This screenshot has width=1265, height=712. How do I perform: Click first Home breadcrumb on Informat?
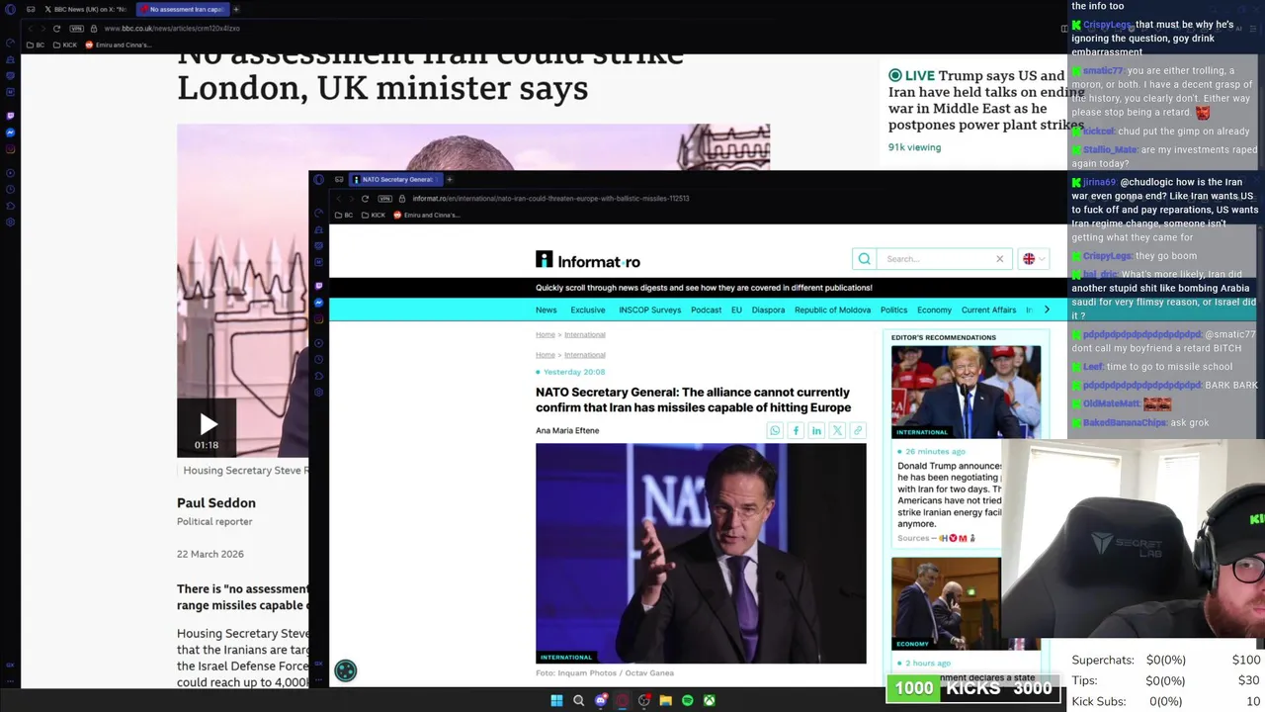click(546, 334)
